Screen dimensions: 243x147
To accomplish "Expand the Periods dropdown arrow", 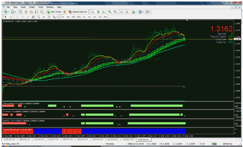I will [x=143, y=12].
